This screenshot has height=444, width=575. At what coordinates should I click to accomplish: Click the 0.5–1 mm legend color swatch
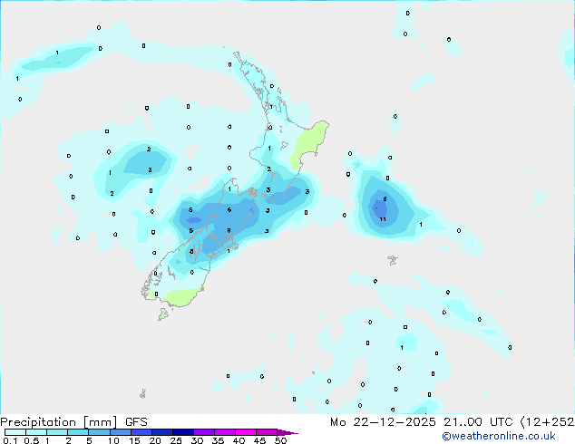pos(36,432)
